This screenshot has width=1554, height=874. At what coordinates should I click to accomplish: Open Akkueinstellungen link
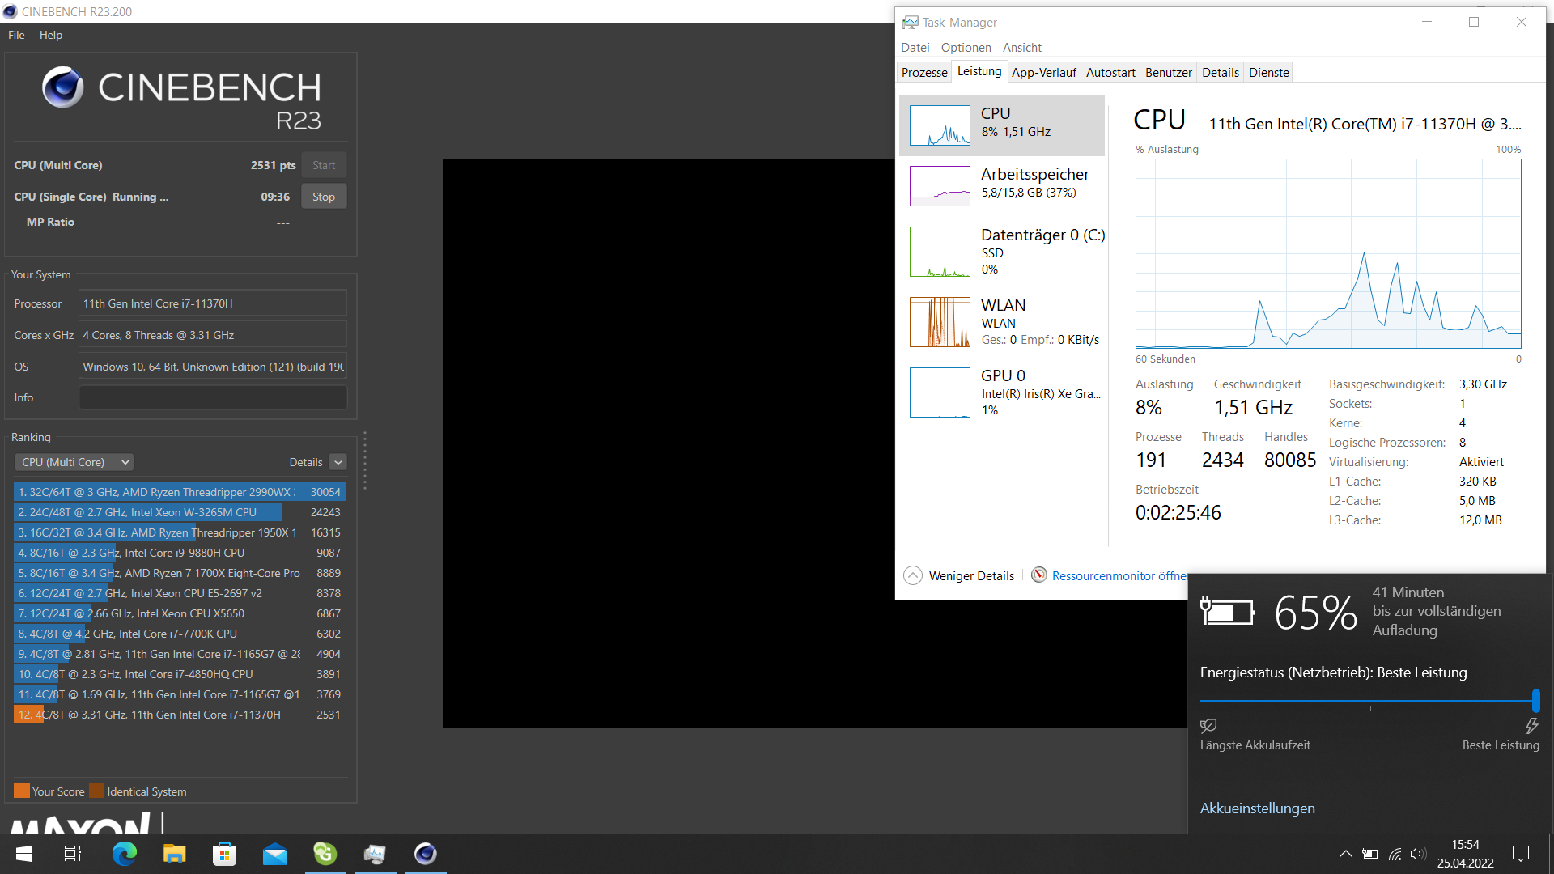[1257, 808]
